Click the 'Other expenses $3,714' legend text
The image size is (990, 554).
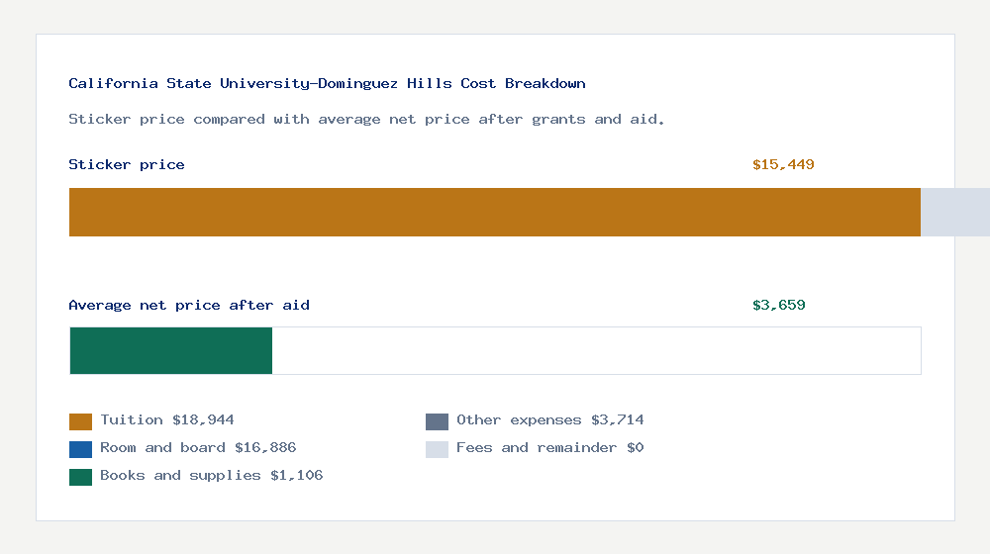tap(549, 420)
